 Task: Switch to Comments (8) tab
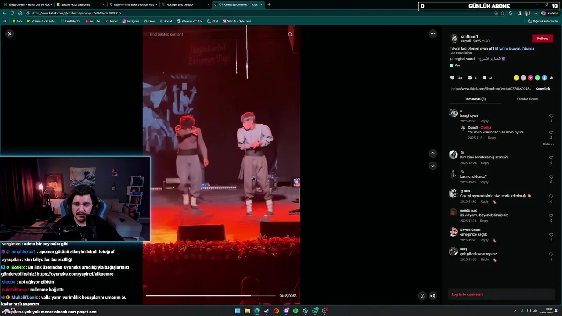click(x=475, y=99)
